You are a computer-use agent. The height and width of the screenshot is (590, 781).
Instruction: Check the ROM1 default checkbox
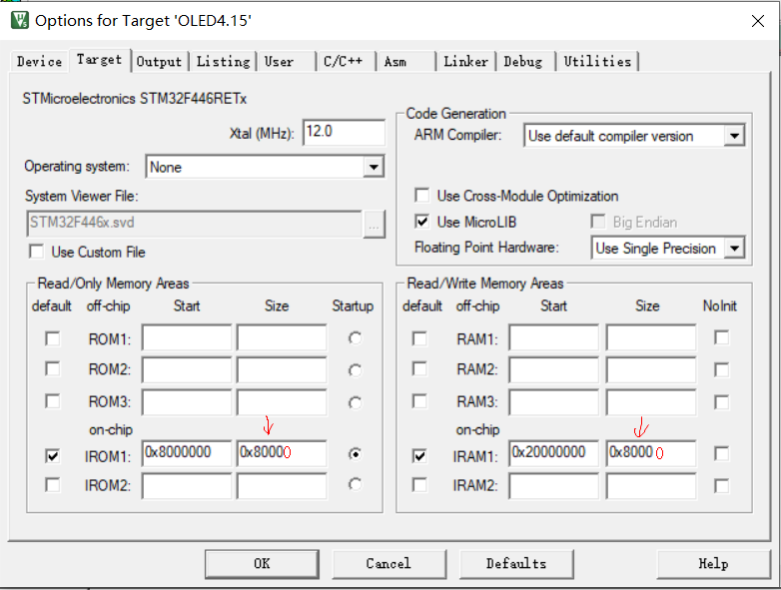[52, 338]
